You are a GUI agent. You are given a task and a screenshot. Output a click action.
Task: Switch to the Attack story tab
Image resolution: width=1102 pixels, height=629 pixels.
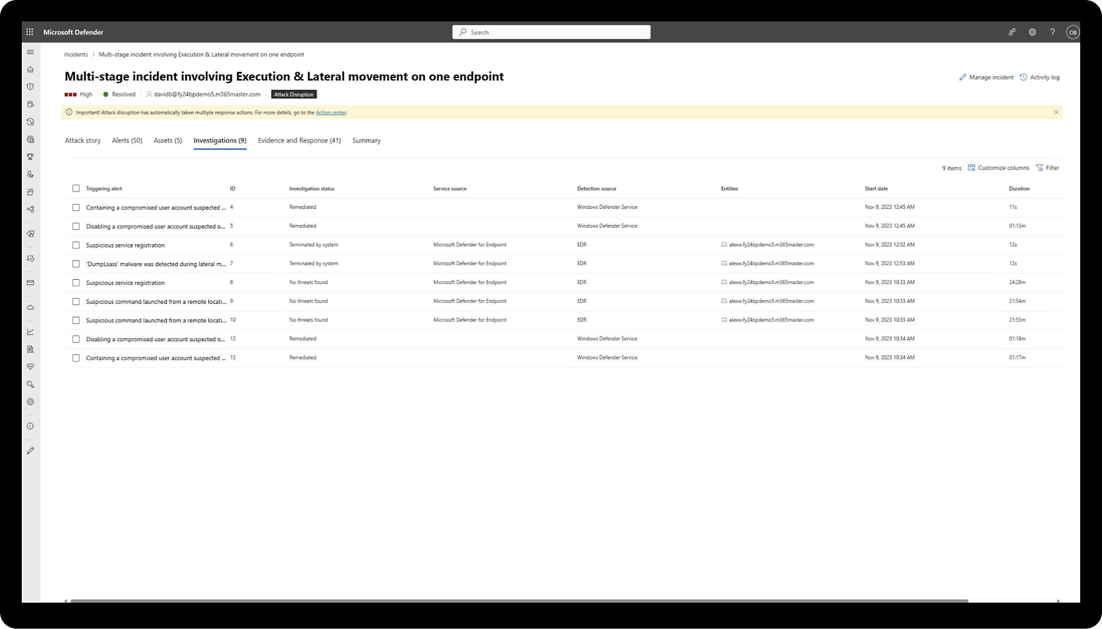point(82,140)
